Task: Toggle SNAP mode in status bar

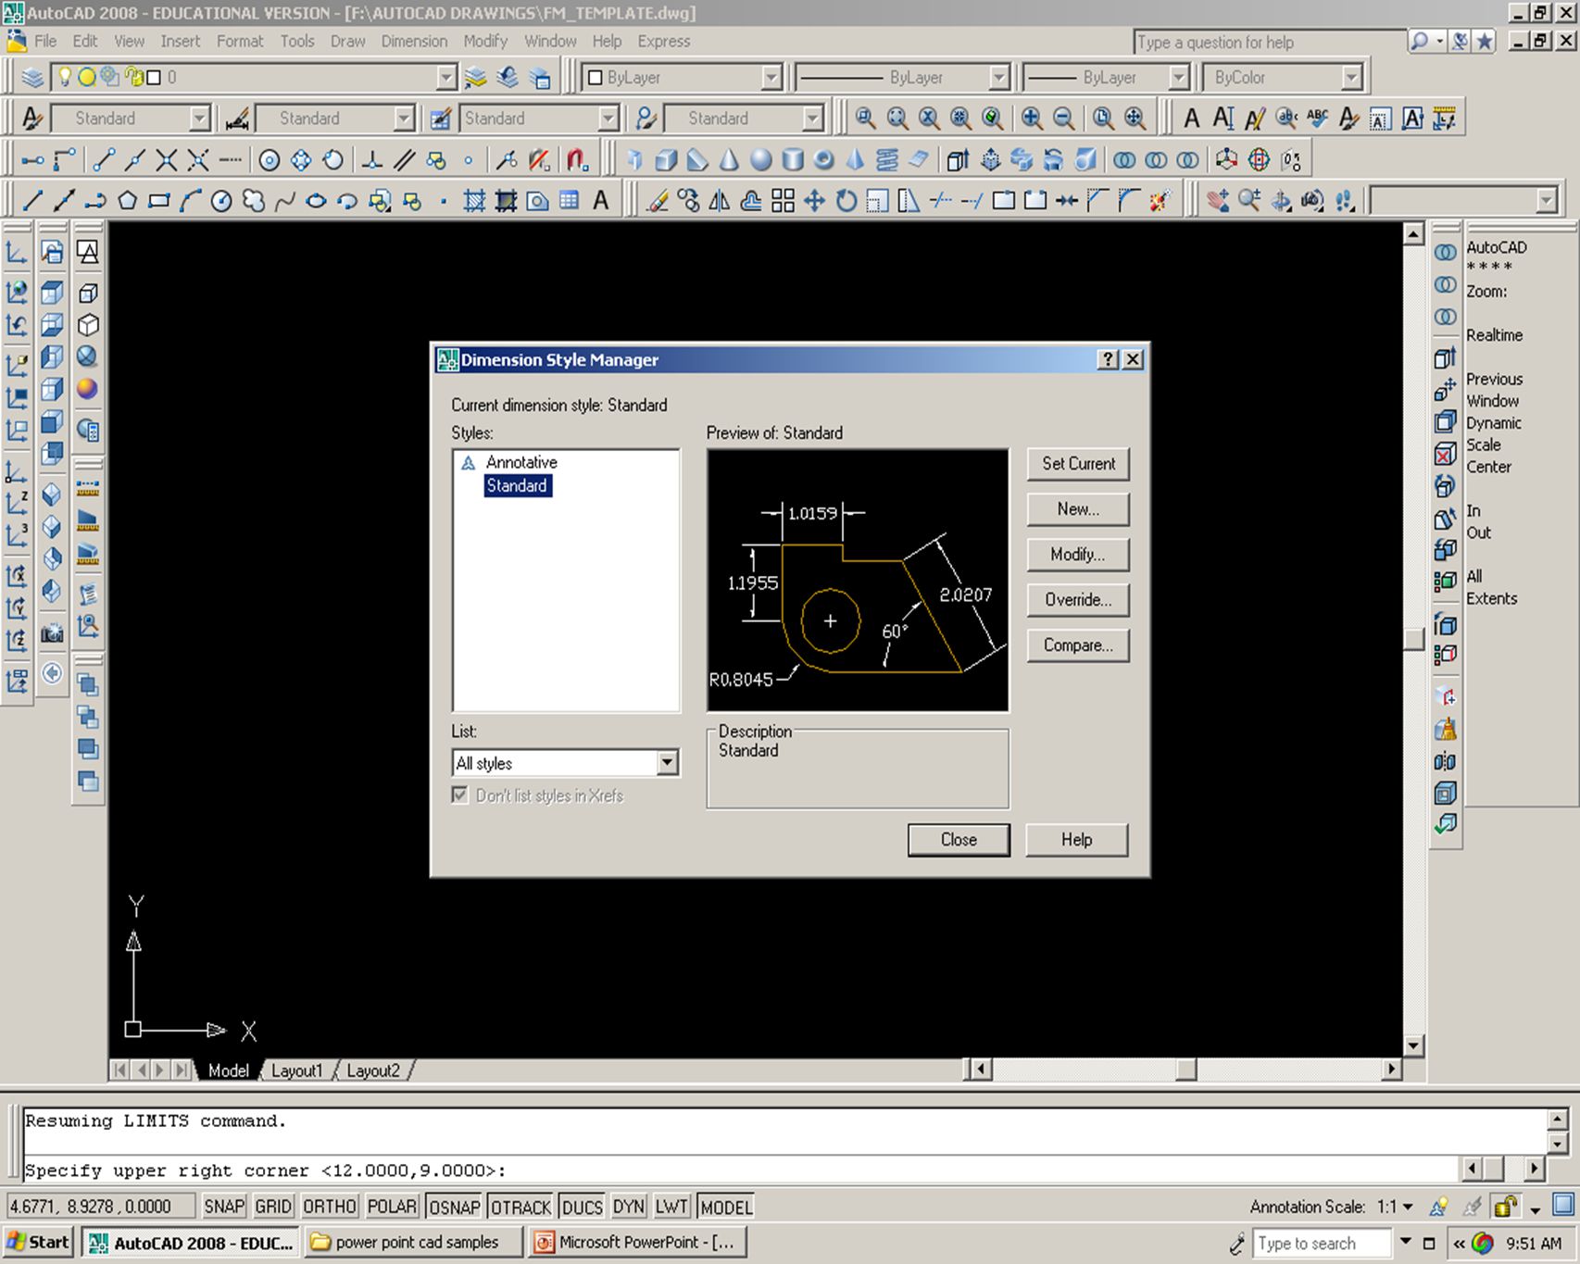Action: click(224, 1207)
